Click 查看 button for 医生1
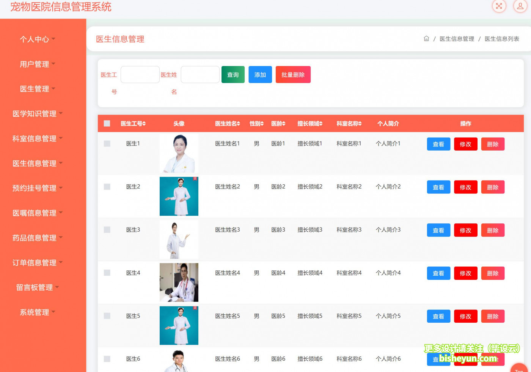Image resolution: width=531 pixels, height=372 pixels. [x=438, y=144]
